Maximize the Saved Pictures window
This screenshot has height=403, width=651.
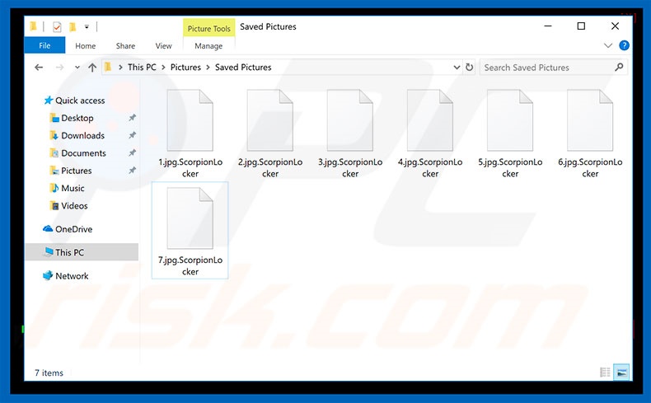(x=581, y=26)
